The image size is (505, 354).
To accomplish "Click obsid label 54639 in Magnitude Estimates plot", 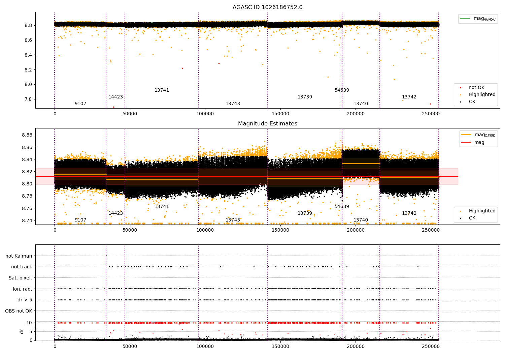I will pos(342,207).
